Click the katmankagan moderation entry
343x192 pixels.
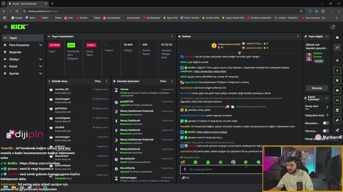pos(144,179)
